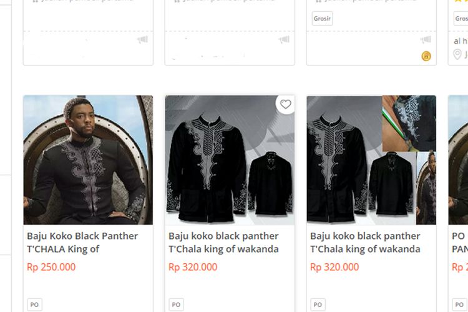Viewport: 468px width, 312px height.
Task: Click the Rp 320.000 price on the second product
Action: coord(193,267)
